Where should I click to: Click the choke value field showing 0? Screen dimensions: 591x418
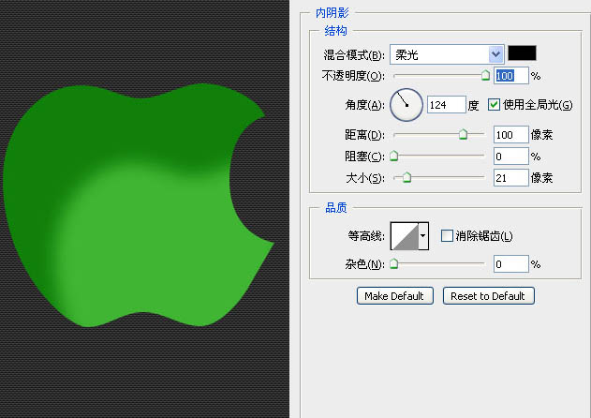coord(511,157)
